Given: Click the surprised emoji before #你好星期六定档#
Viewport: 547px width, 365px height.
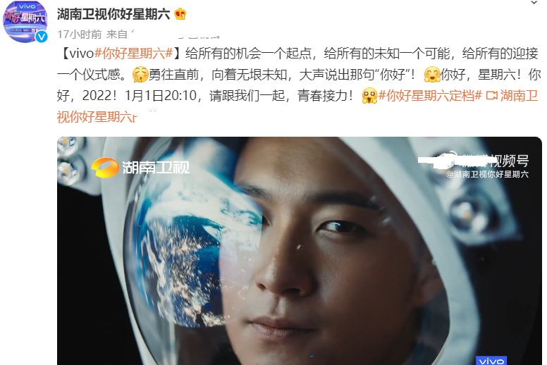Looking at the screenshot, I should tap(370, 96).
